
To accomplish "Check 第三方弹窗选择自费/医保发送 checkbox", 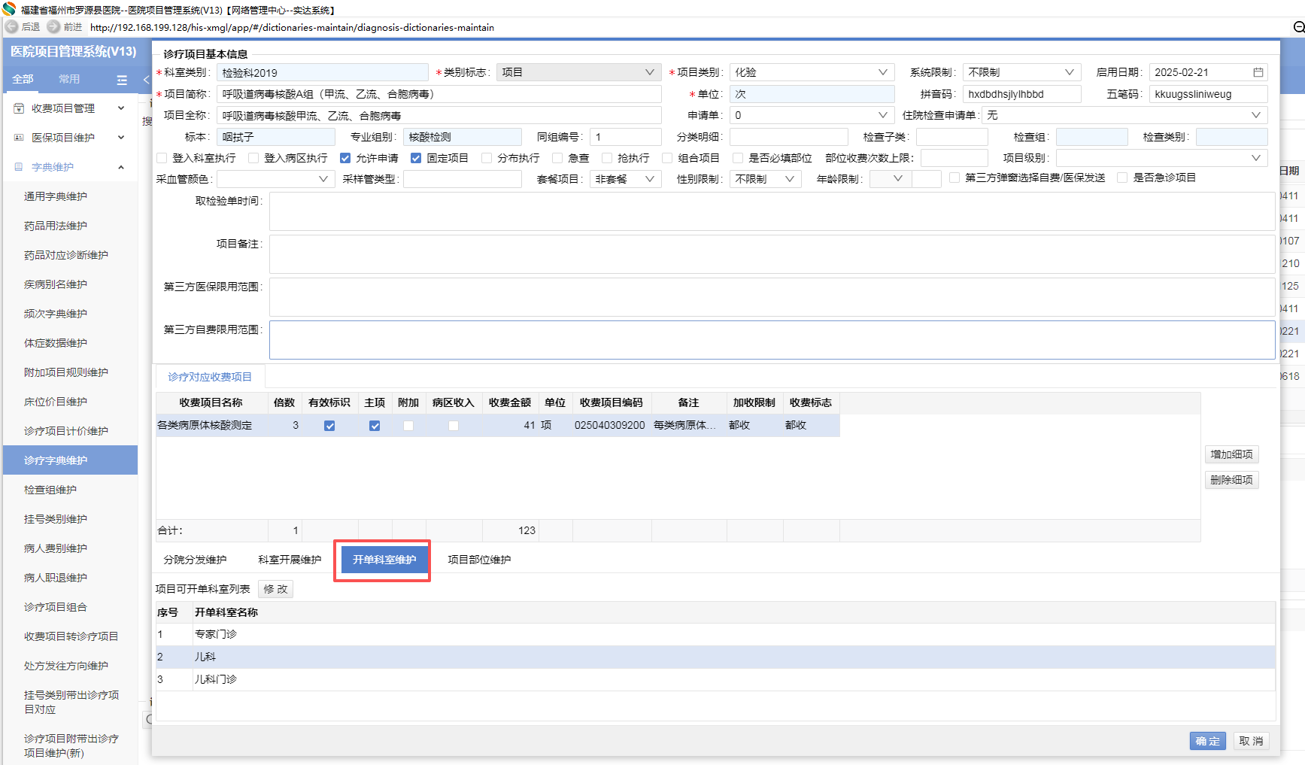I will [x=954, y=178].
